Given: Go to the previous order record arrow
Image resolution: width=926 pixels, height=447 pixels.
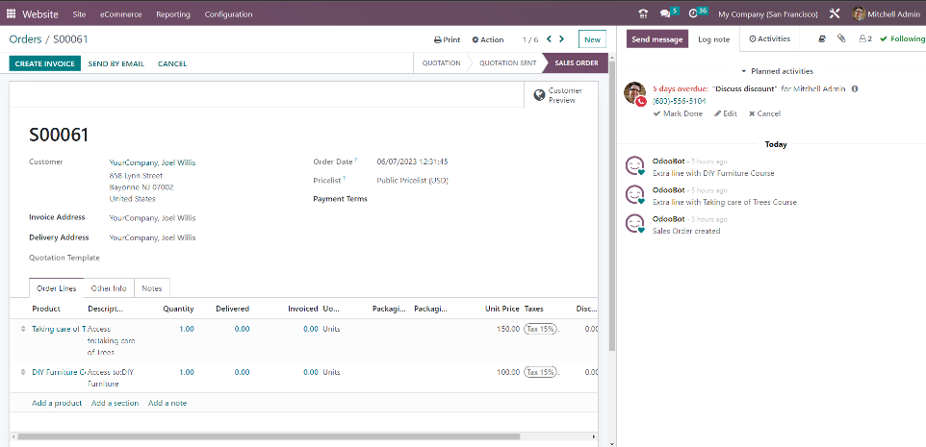Looking at the screenshot, I should [549, 39].
